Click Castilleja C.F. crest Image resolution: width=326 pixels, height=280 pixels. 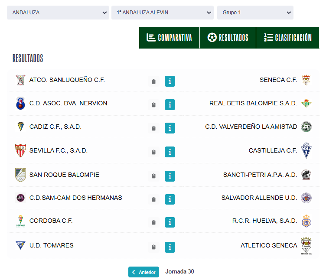pos(306,150)
